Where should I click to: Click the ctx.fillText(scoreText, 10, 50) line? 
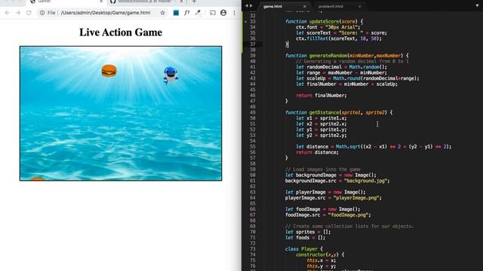pyautogui.click(x=339, y=38)
